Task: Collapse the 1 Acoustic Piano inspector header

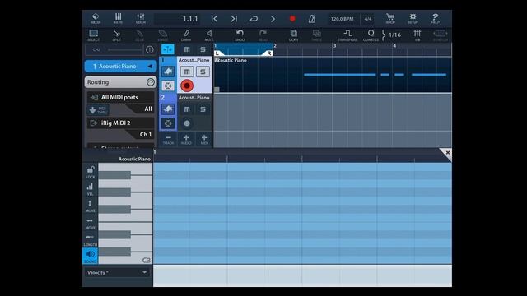Action: point(121,66)
